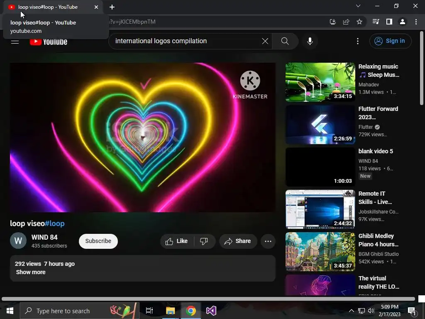Subscribe to WIND 84 channel

(98, 241)
